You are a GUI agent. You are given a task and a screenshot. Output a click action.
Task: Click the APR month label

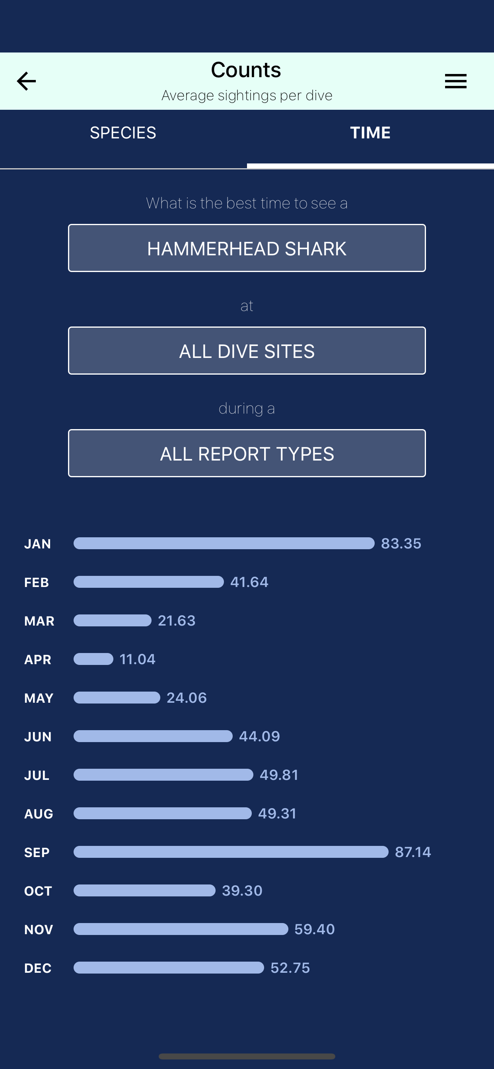point(38,659)
